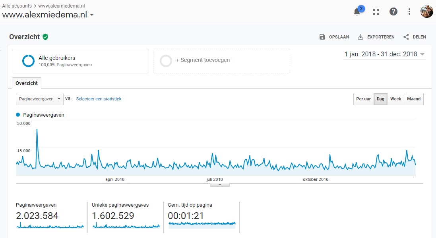Click the help question mark icon
The width and height of the screenshot is (436, 238).
[393, 12]
